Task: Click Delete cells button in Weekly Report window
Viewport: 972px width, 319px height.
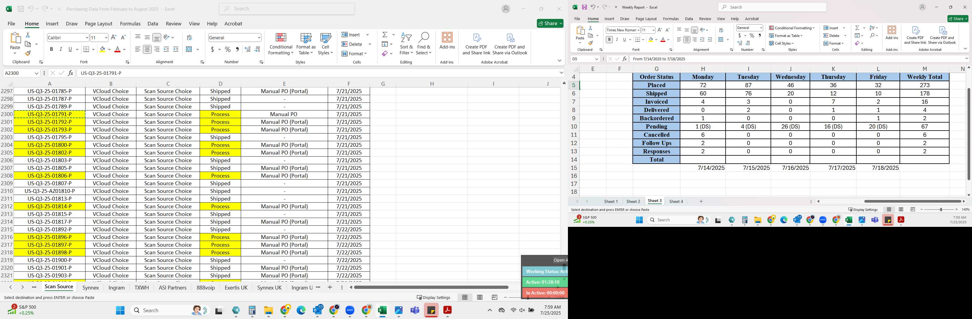Action: [x=831, y=35]
